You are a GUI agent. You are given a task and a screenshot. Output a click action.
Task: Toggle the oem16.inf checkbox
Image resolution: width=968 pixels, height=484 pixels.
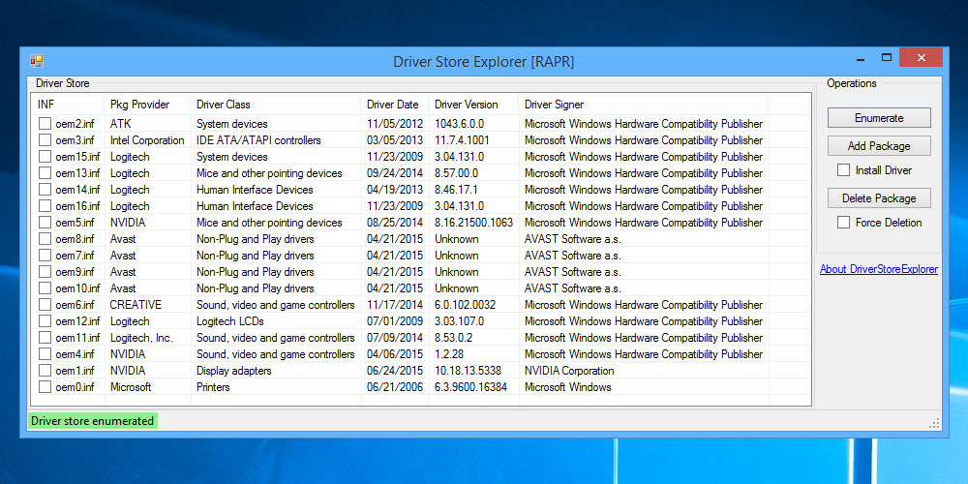point(45,205)
